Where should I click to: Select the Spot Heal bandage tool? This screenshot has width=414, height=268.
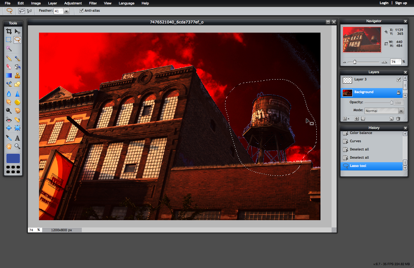coord(17,119)
